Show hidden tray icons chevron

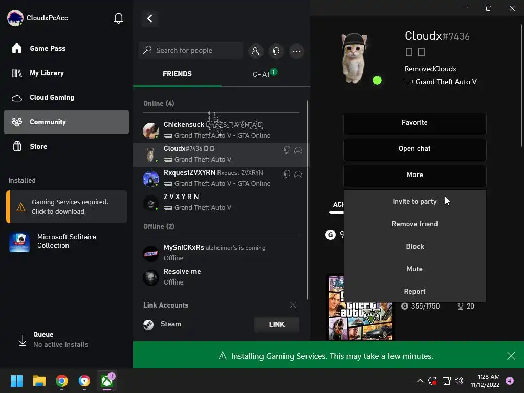coord(420,381)
